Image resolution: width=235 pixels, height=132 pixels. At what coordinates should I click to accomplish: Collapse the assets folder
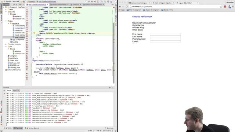tap(6, 12)
